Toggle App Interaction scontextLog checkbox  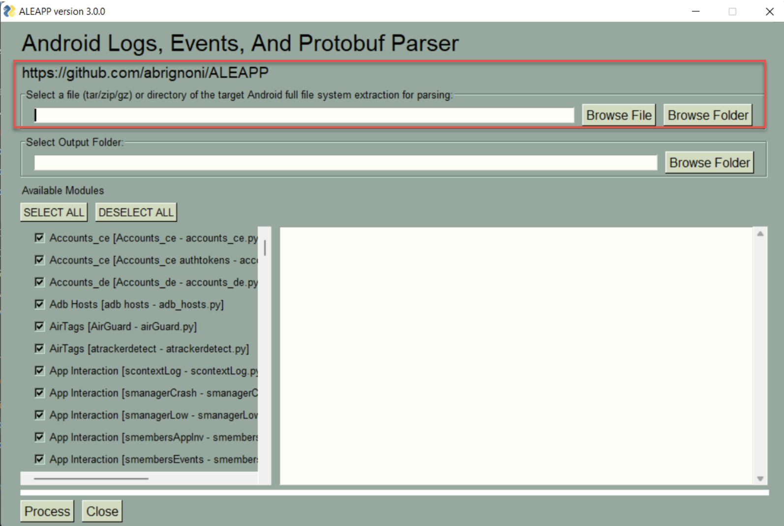[39, 371]
